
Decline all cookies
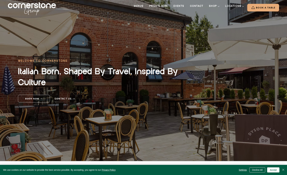pyautogui.click(x=257, y=170)
